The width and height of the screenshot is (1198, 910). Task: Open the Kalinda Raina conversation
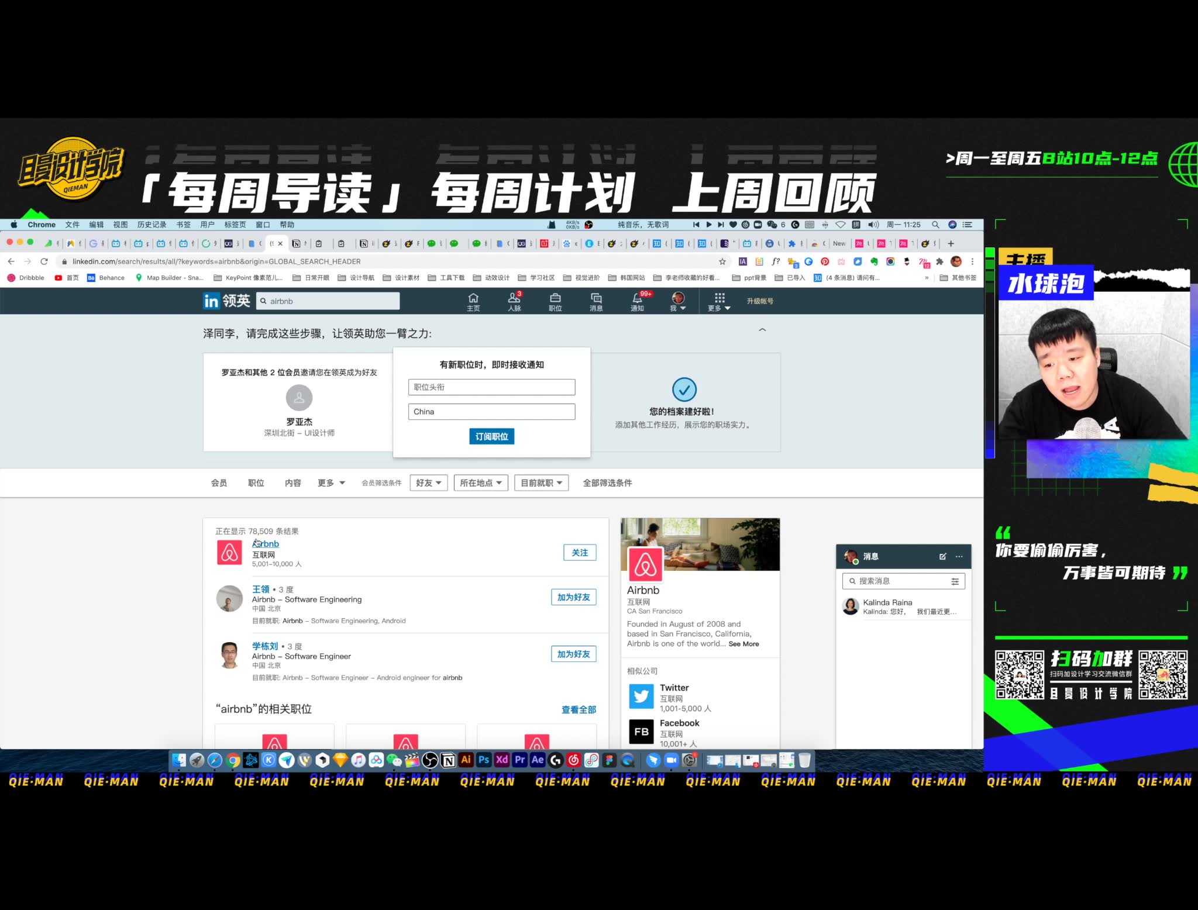[904, 607]
